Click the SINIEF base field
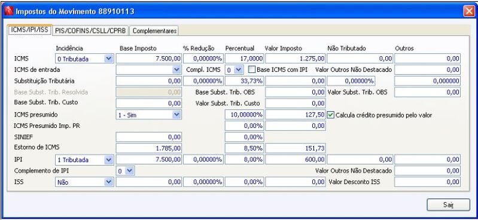The image size is (478, 220). coord(149,137)
